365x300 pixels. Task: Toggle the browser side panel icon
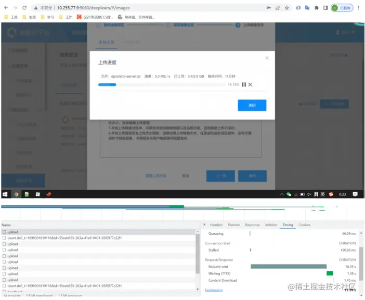[x=325, y=8]
